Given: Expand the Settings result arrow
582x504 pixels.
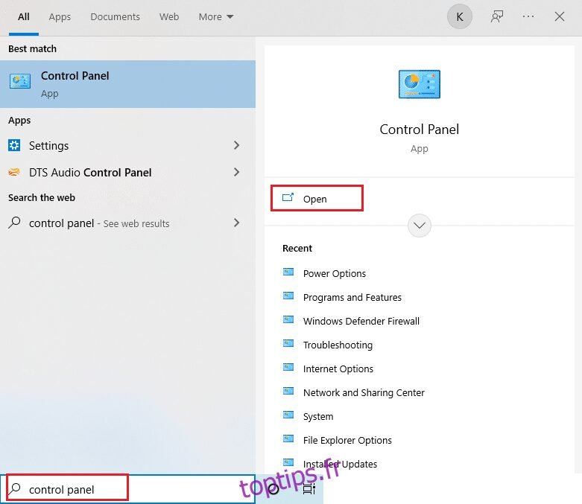Looking at the screenshot, I should point(236,145).
